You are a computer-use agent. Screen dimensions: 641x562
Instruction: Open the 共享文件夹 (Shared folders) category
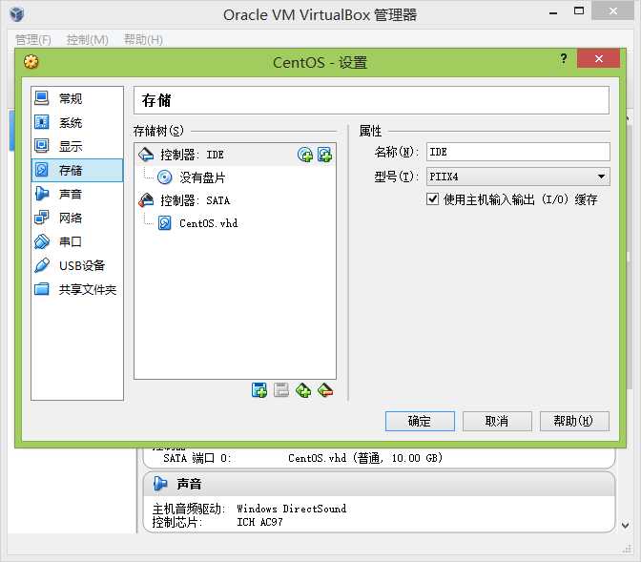[x=77, y=289]
